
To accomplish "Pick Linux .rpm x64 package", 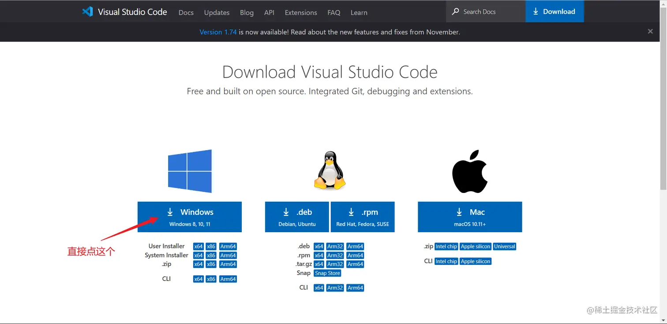I will (x=319, y=255).
